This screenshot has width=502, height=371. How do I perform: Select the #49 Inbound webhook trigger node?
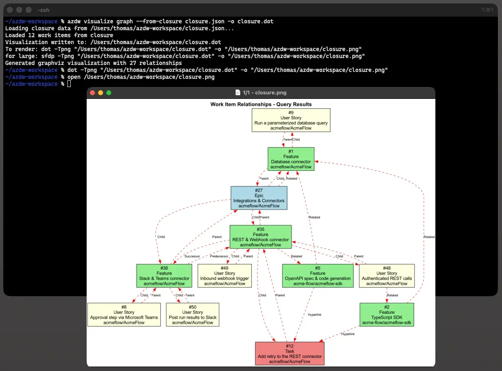click(224, 276)
